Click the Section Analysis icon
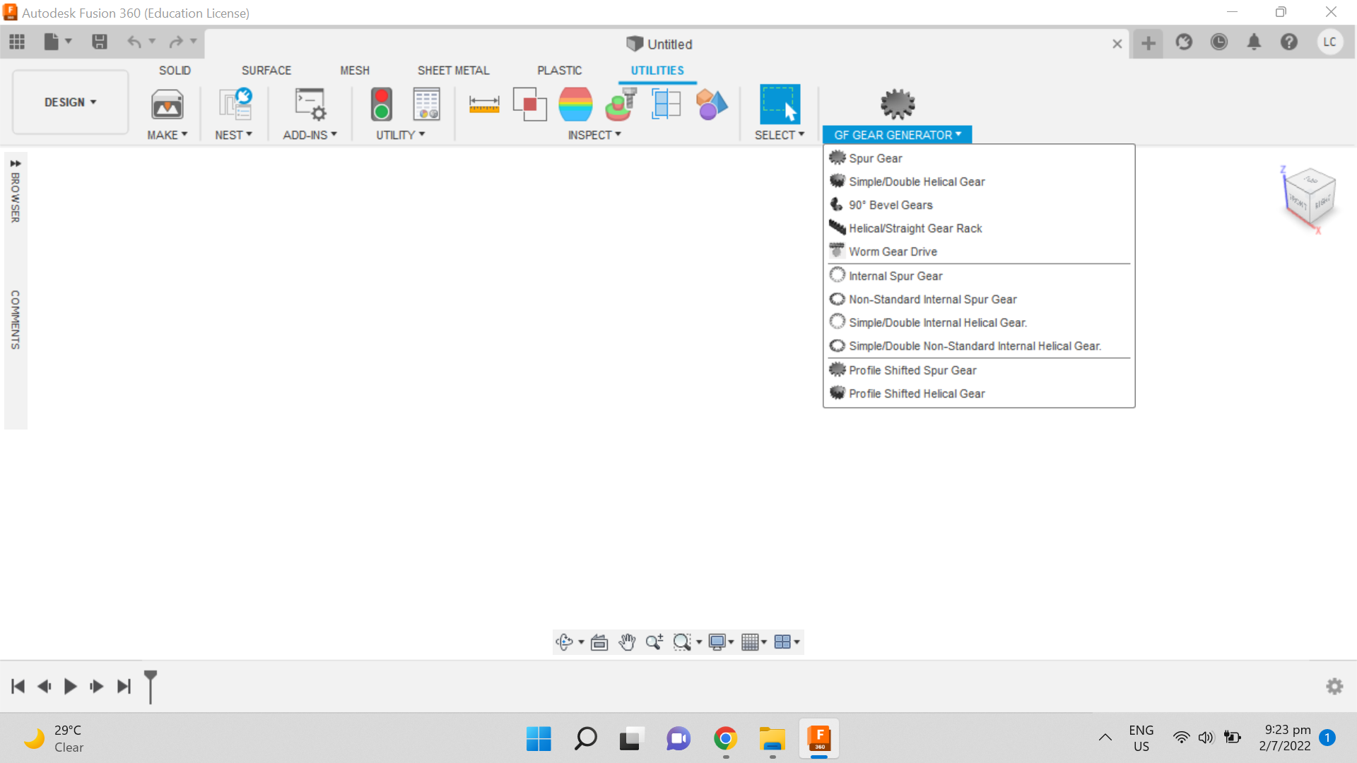The image size is (1357, 763). coord(666,105)
